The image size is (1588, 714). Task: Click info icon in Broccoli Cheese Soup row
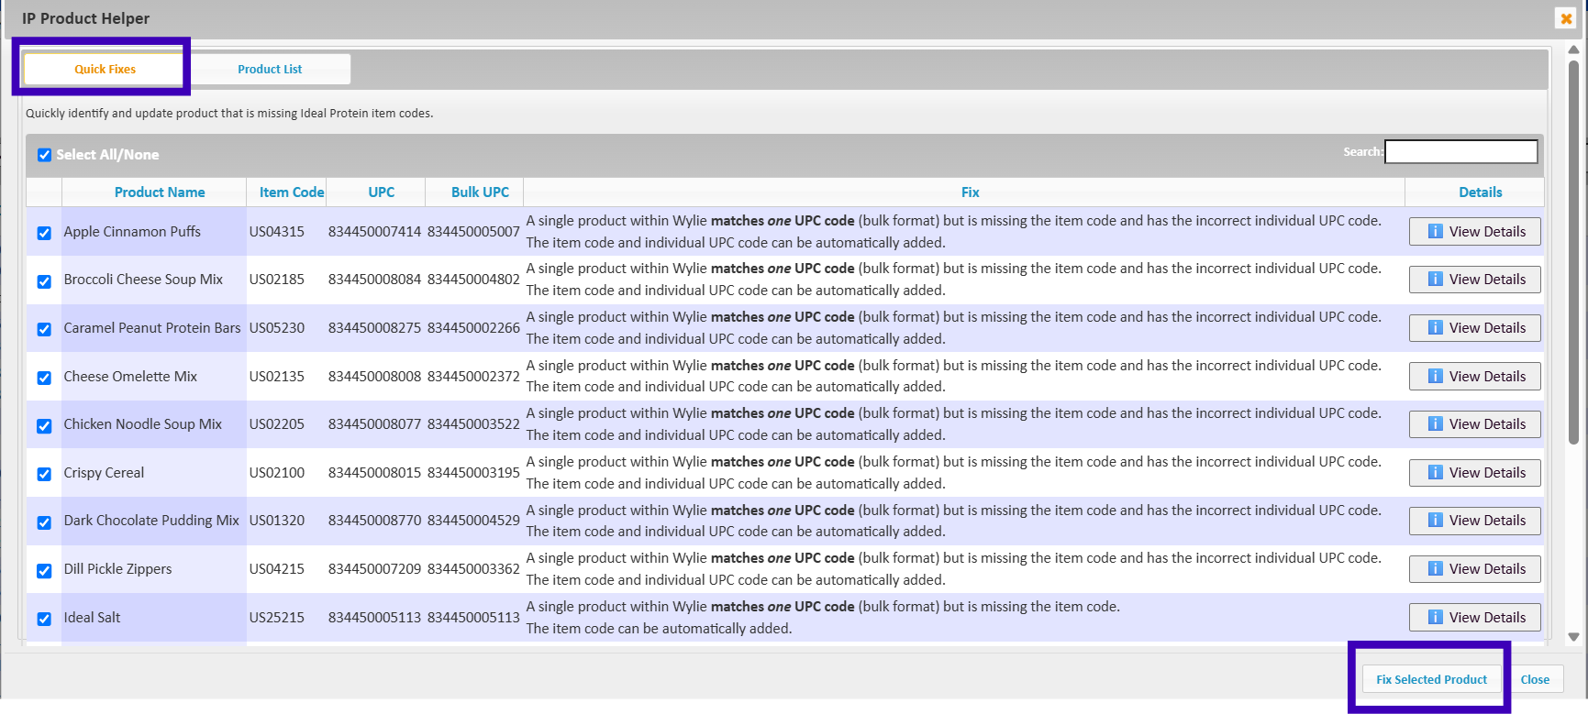(x=1435, y=280)
